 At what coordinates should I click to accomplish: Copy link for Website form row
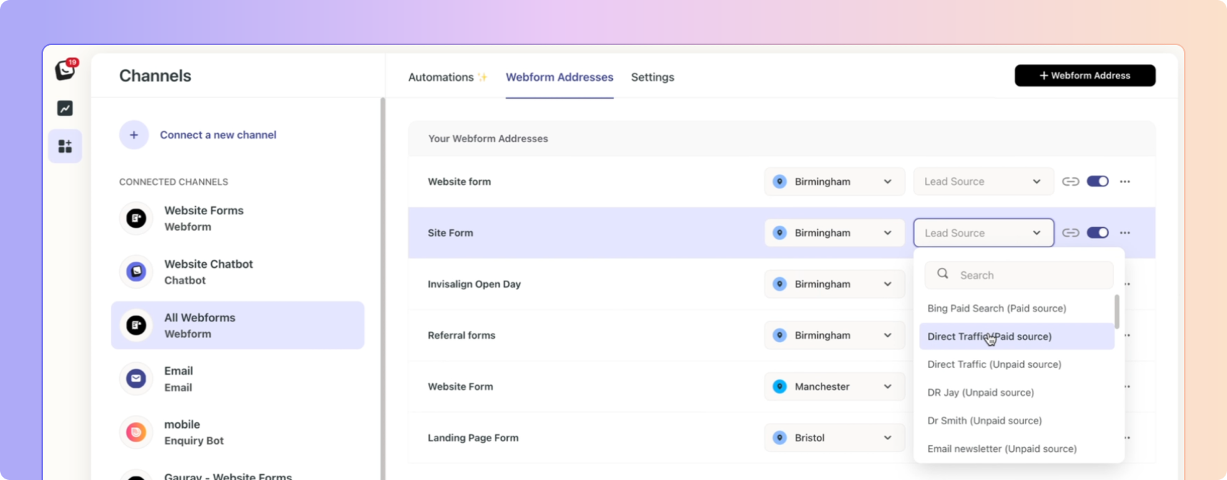point(1070,181)
